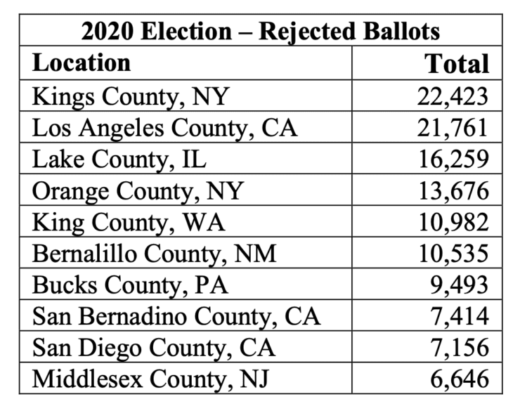Click the 10,982 value
The image size is (520, 411).
(x=454, y=222)
